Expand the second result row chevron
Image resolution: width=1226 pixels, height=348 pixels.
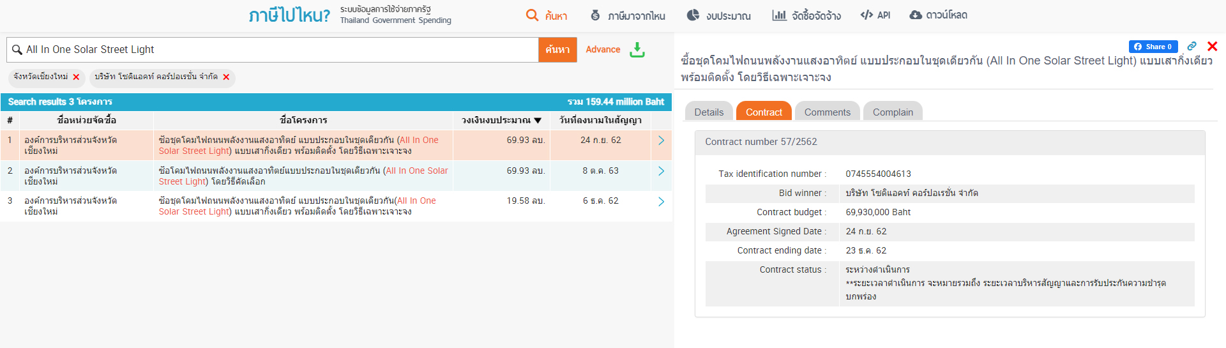click(x=661, y=171)
